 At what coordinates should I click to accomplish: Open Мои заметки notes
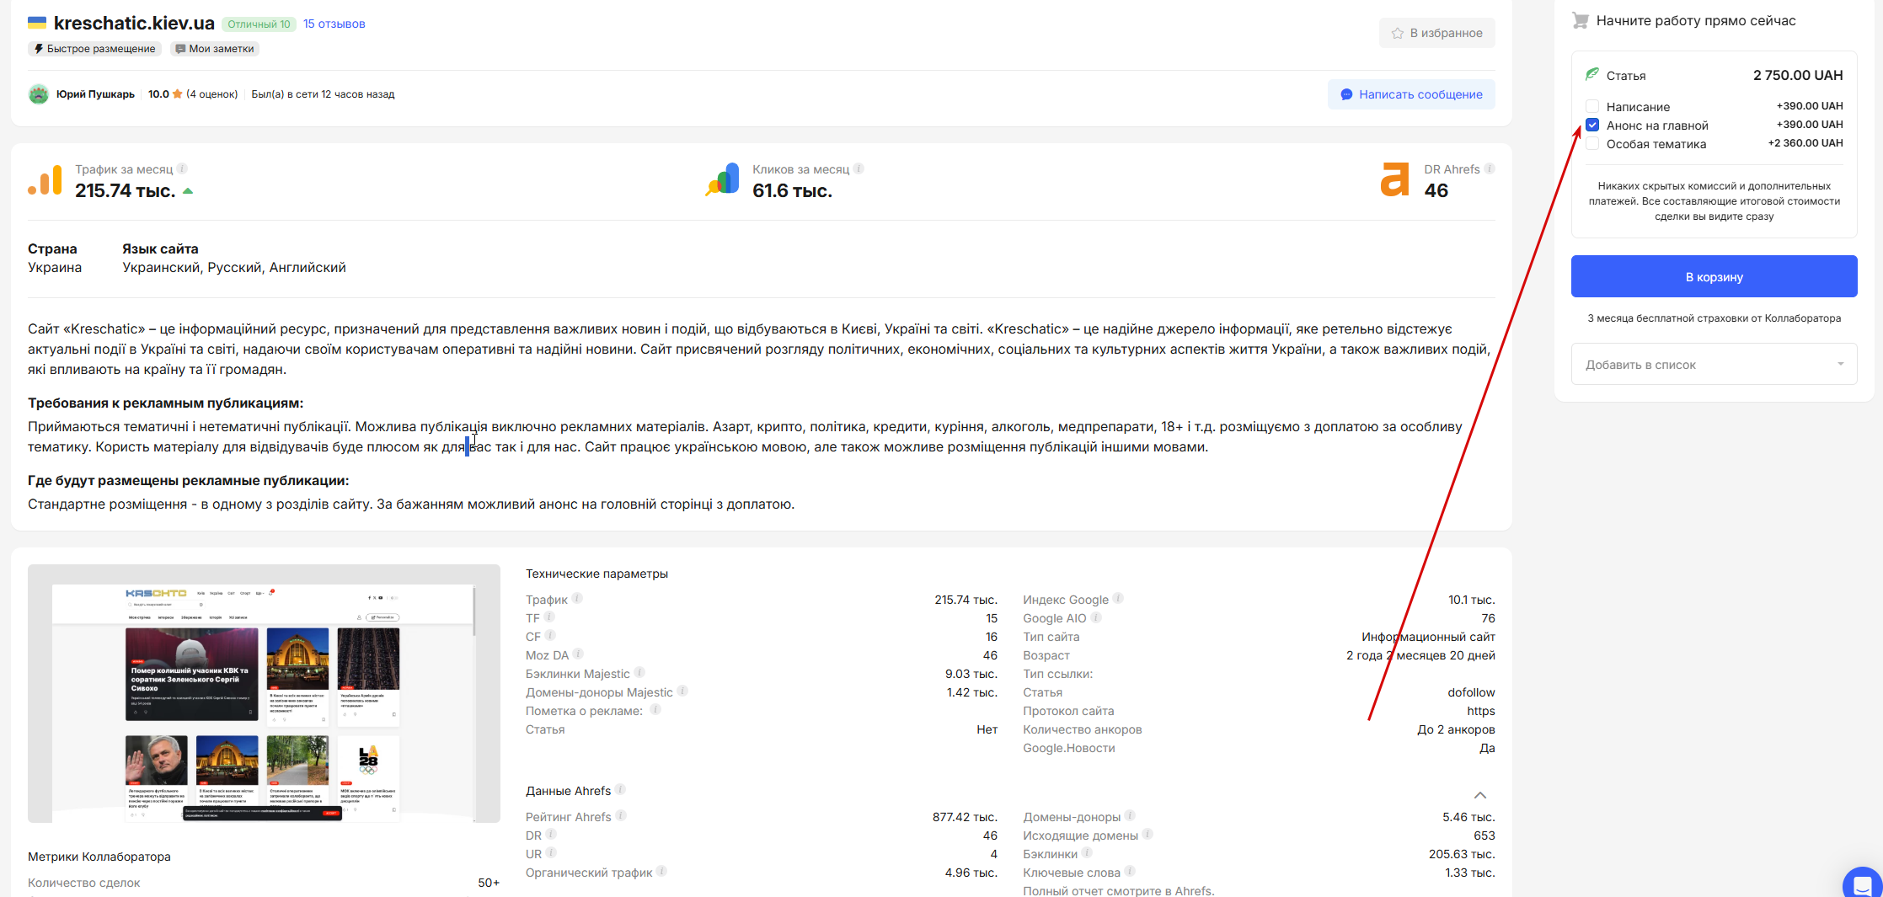(215, 49)
